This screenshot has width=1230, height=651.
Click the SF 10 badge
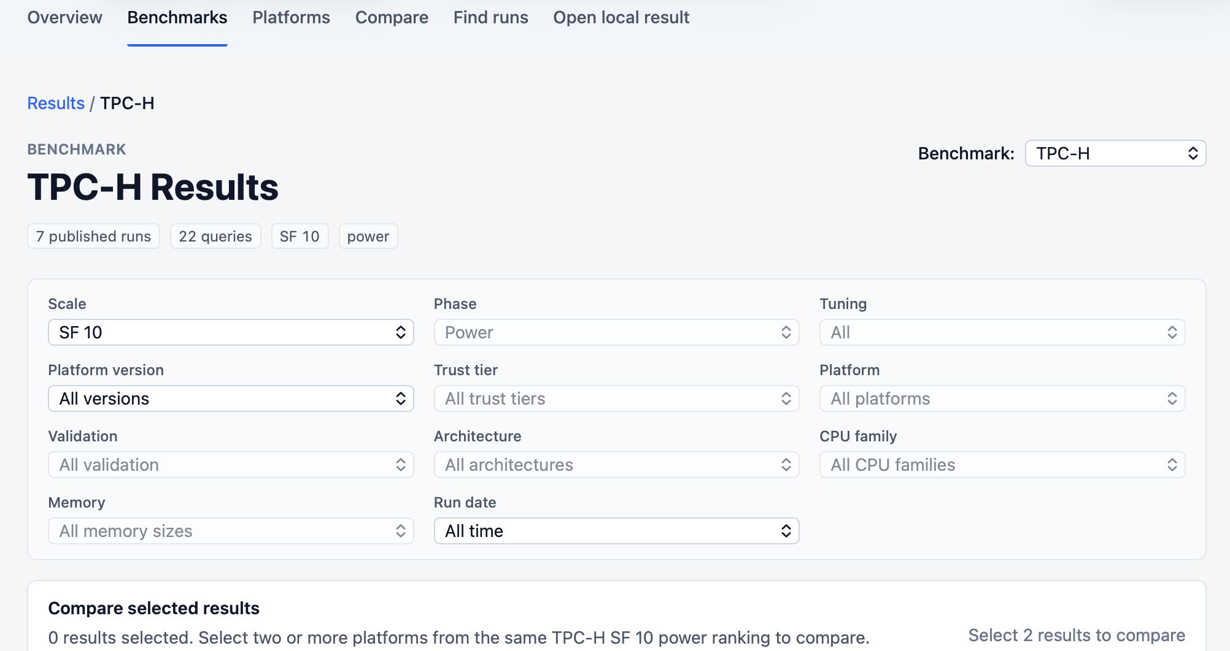tap(300, 236)
